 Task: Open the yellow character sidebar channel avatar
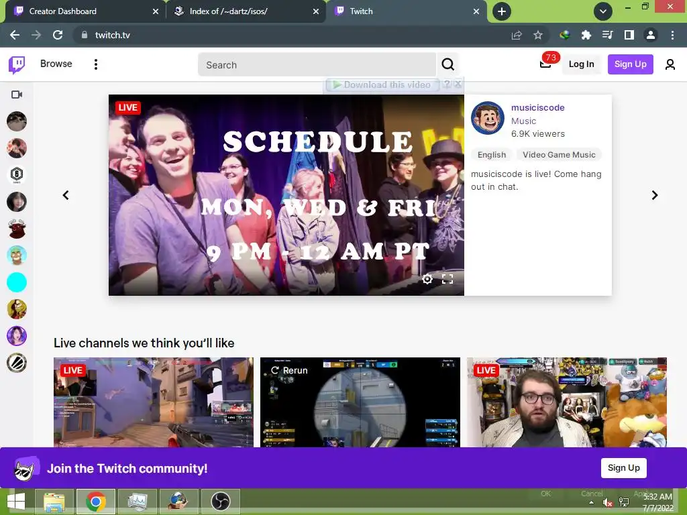click(x=17, y=309)
